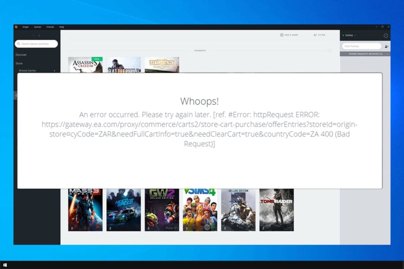Viewport: 404px width, 269px height.
Task: Go forward with the right navigation arrow
Action: (x=39, y=35)
